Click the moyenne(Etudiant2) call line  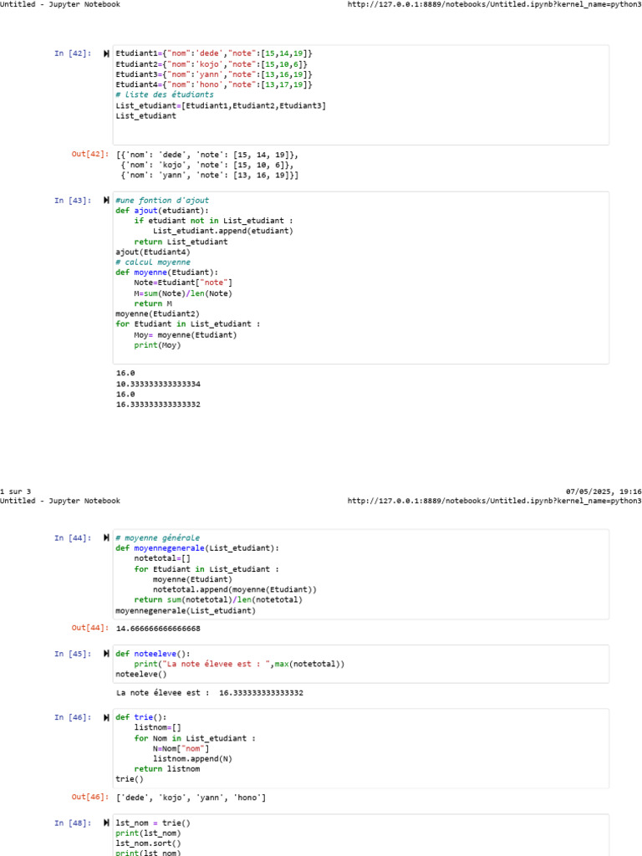(x=157, y=314)
